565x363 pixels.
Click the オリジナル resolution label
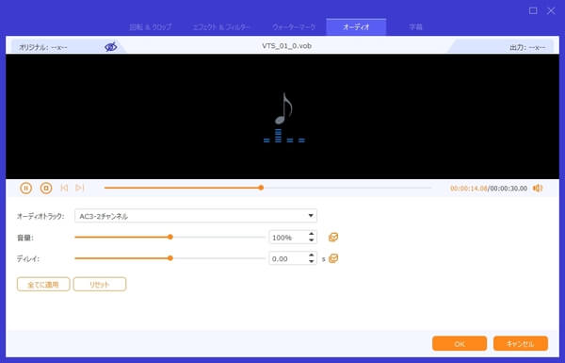pos(43,47)
